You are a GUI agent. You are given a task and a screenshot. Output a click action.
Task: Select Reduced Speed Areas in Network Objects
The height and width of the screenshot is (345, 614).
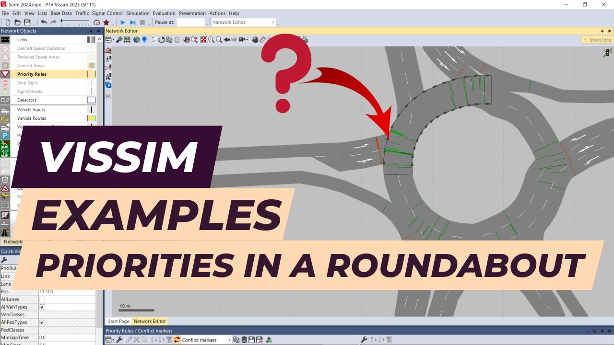(38, 57)
